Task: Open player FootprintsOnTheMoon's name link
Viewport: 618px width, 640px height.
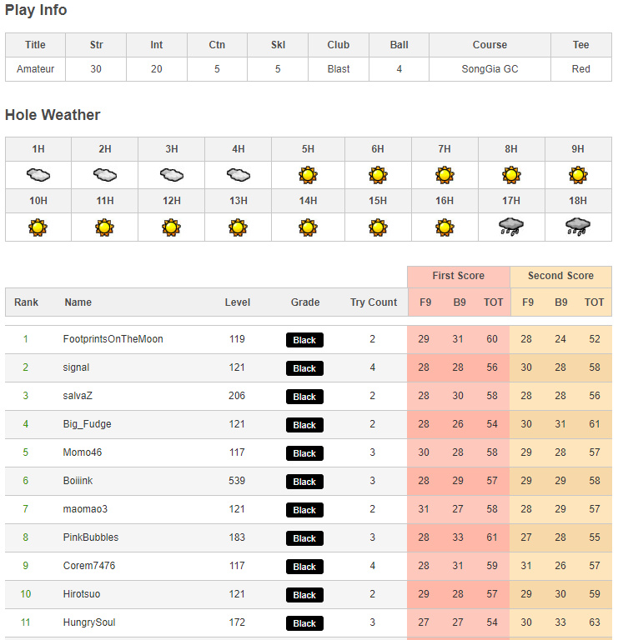Action: [x=113, y=339]
